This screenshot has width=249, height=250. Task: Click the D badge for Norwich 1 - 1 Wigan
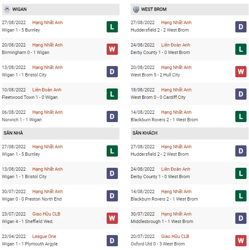(112, 116)
